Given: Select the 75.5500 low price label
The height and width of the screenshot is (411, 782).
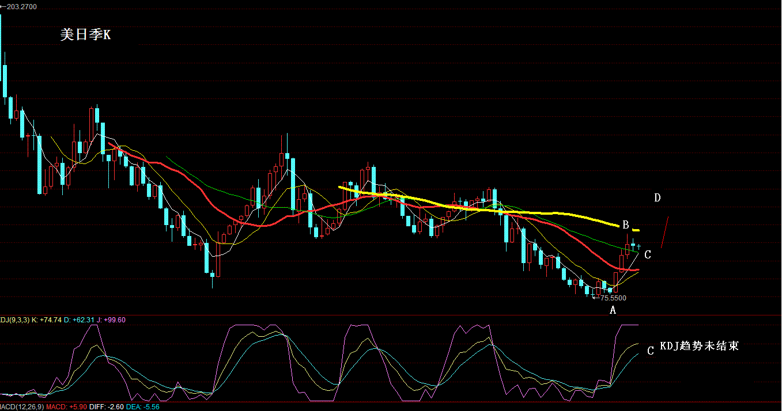Looking at the screenshot, I should click(x=613, y=298).
